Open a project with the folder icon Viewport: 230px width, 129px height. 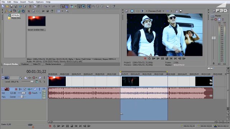click(x=7, y=6)
